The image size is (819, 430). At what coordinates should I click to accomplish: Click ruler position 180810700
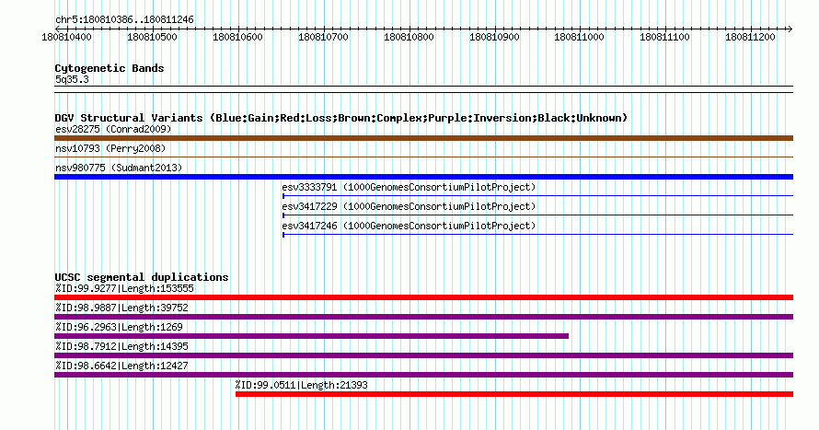click(x=323, y=37)
